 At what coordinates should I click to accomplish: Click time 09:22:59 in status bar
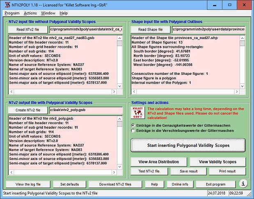coord(236,193)
